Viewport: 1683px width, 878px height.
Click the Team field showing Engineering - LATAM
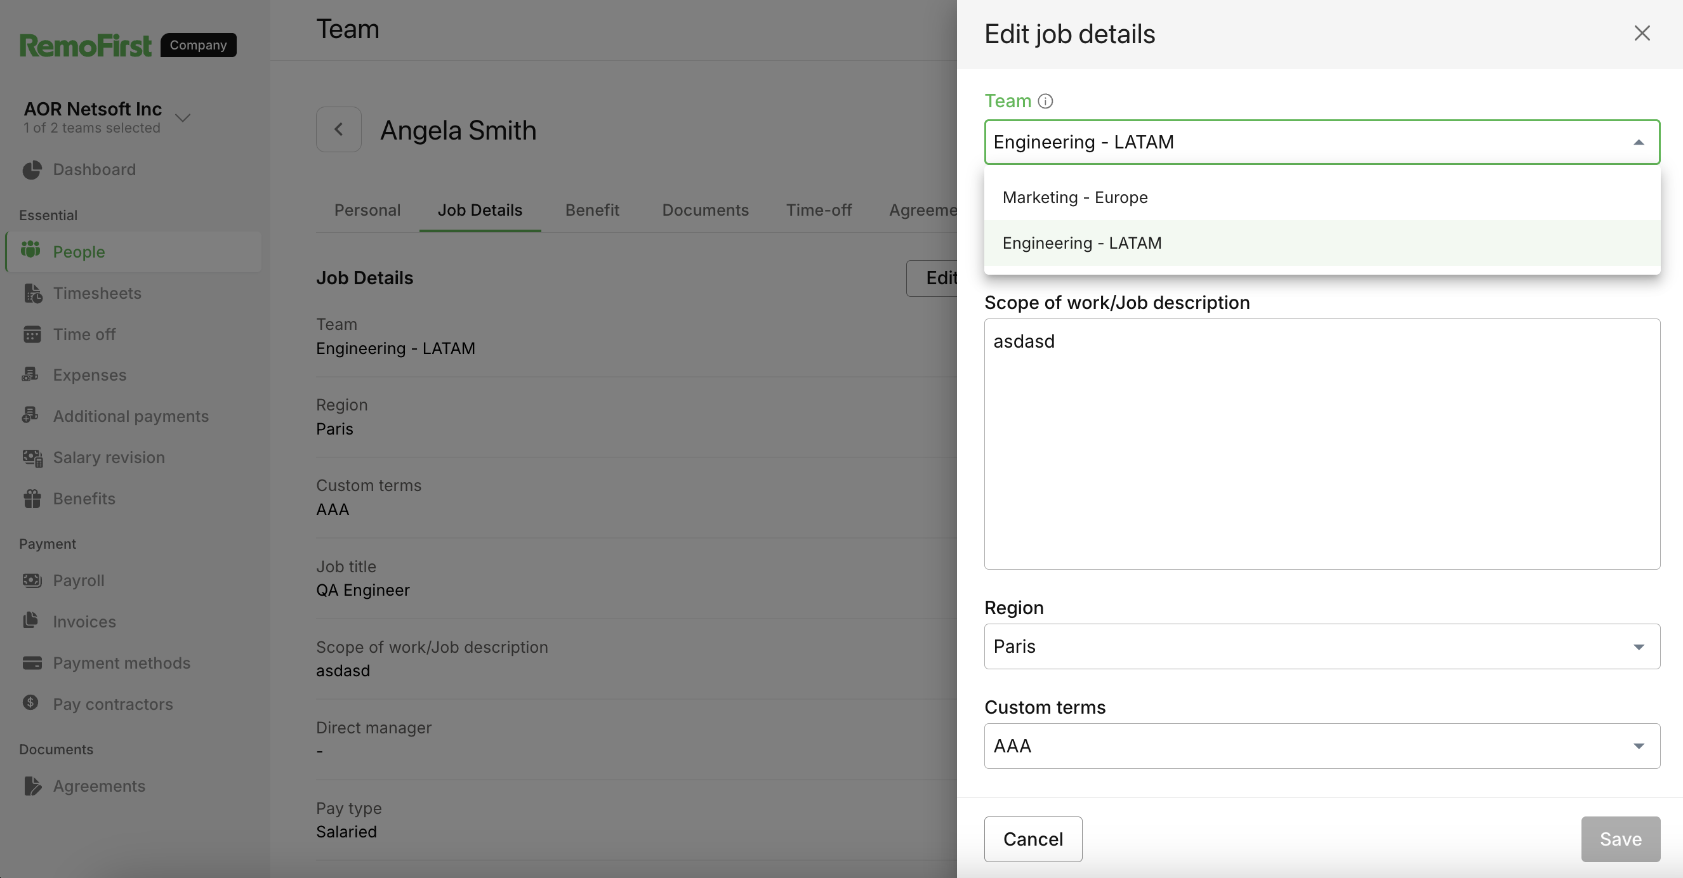1322,141
